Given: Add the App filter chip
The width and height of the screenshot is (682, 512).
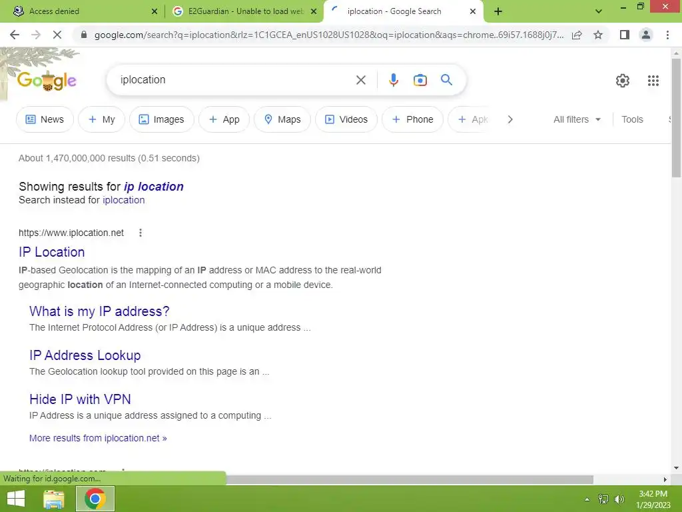Looking at the screenshot, I should (x=224, y=119).
